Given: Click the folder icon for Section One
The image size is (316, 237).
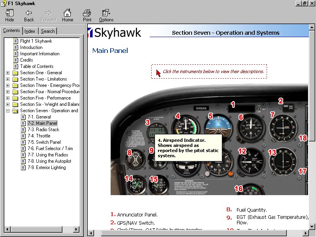Looking at the screenshot, I should (x=15, y=73).
